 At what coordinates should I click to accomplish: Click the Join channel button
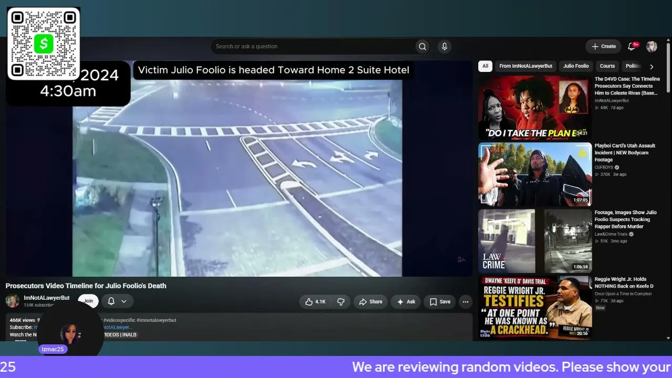pos(88,301)
